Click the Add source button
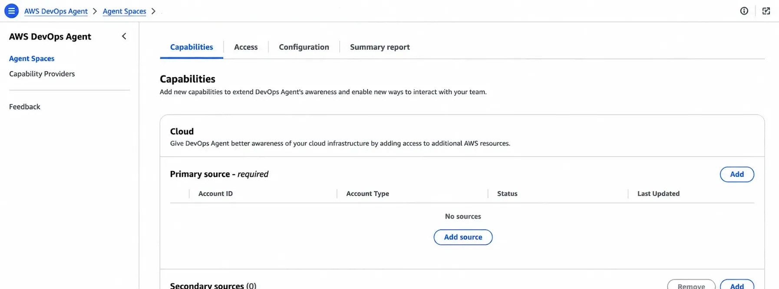779x289 pixels. [x=463, y=237]
